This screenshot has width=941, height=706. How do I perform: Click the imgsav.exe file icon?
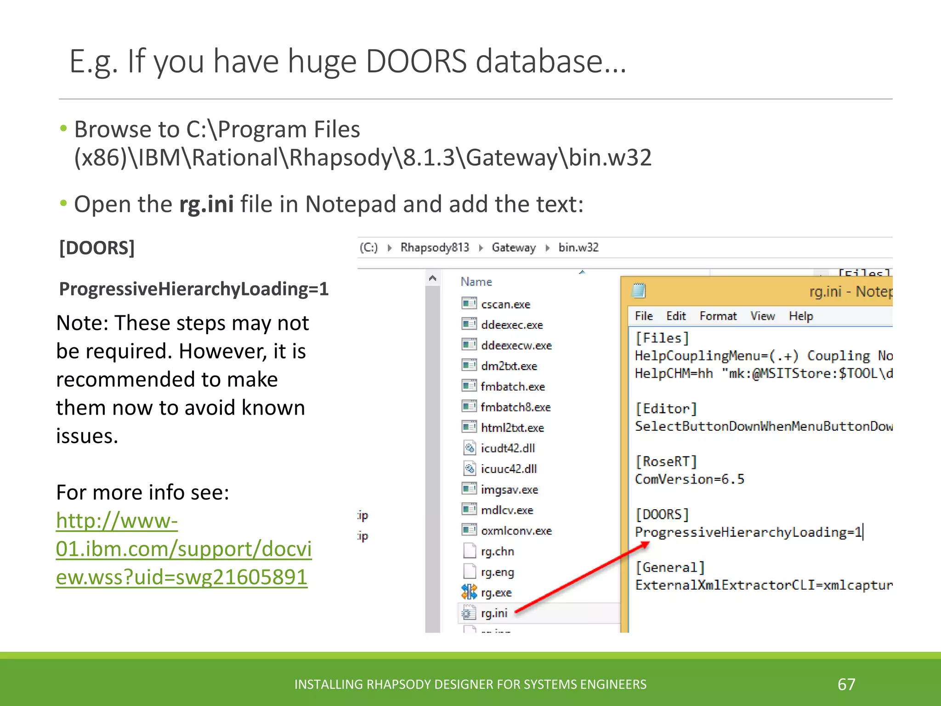pos(469,489)
